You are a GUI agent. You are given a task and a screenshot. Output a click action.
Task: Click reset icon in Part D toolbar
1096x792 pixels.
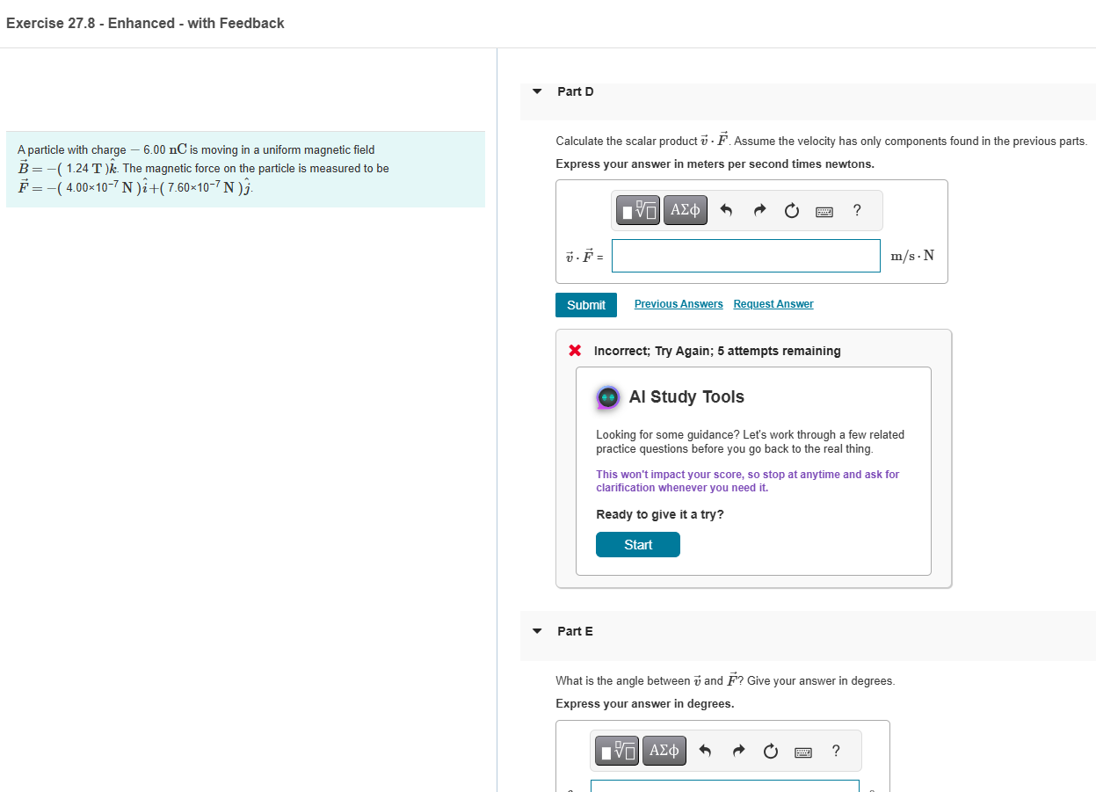[x=792, y=210]
